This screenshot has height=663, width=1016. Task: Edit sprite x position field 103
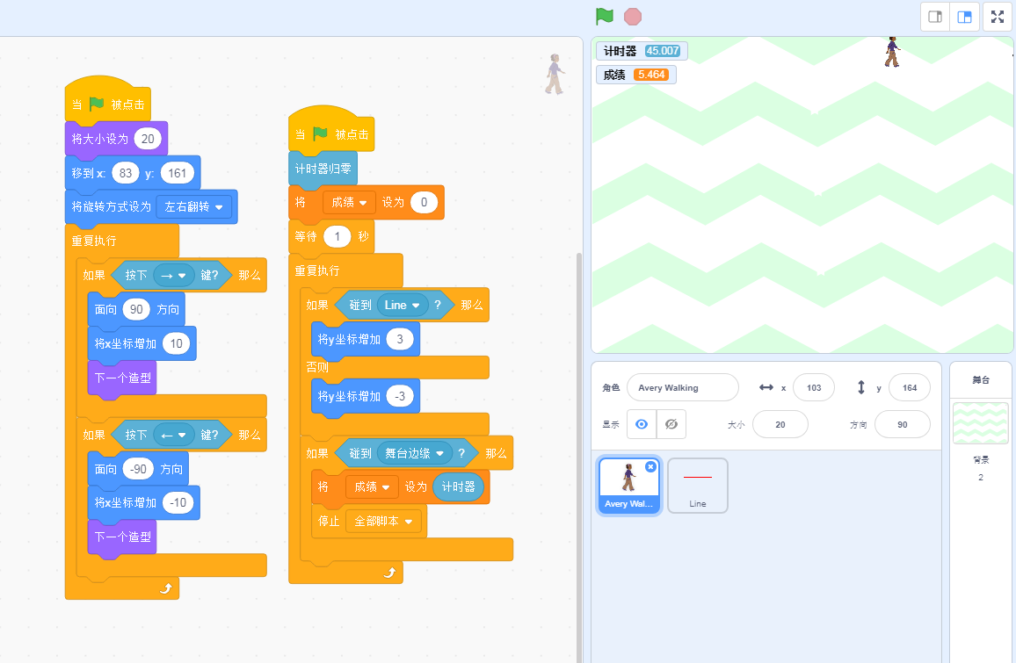(x=814, y=387)
